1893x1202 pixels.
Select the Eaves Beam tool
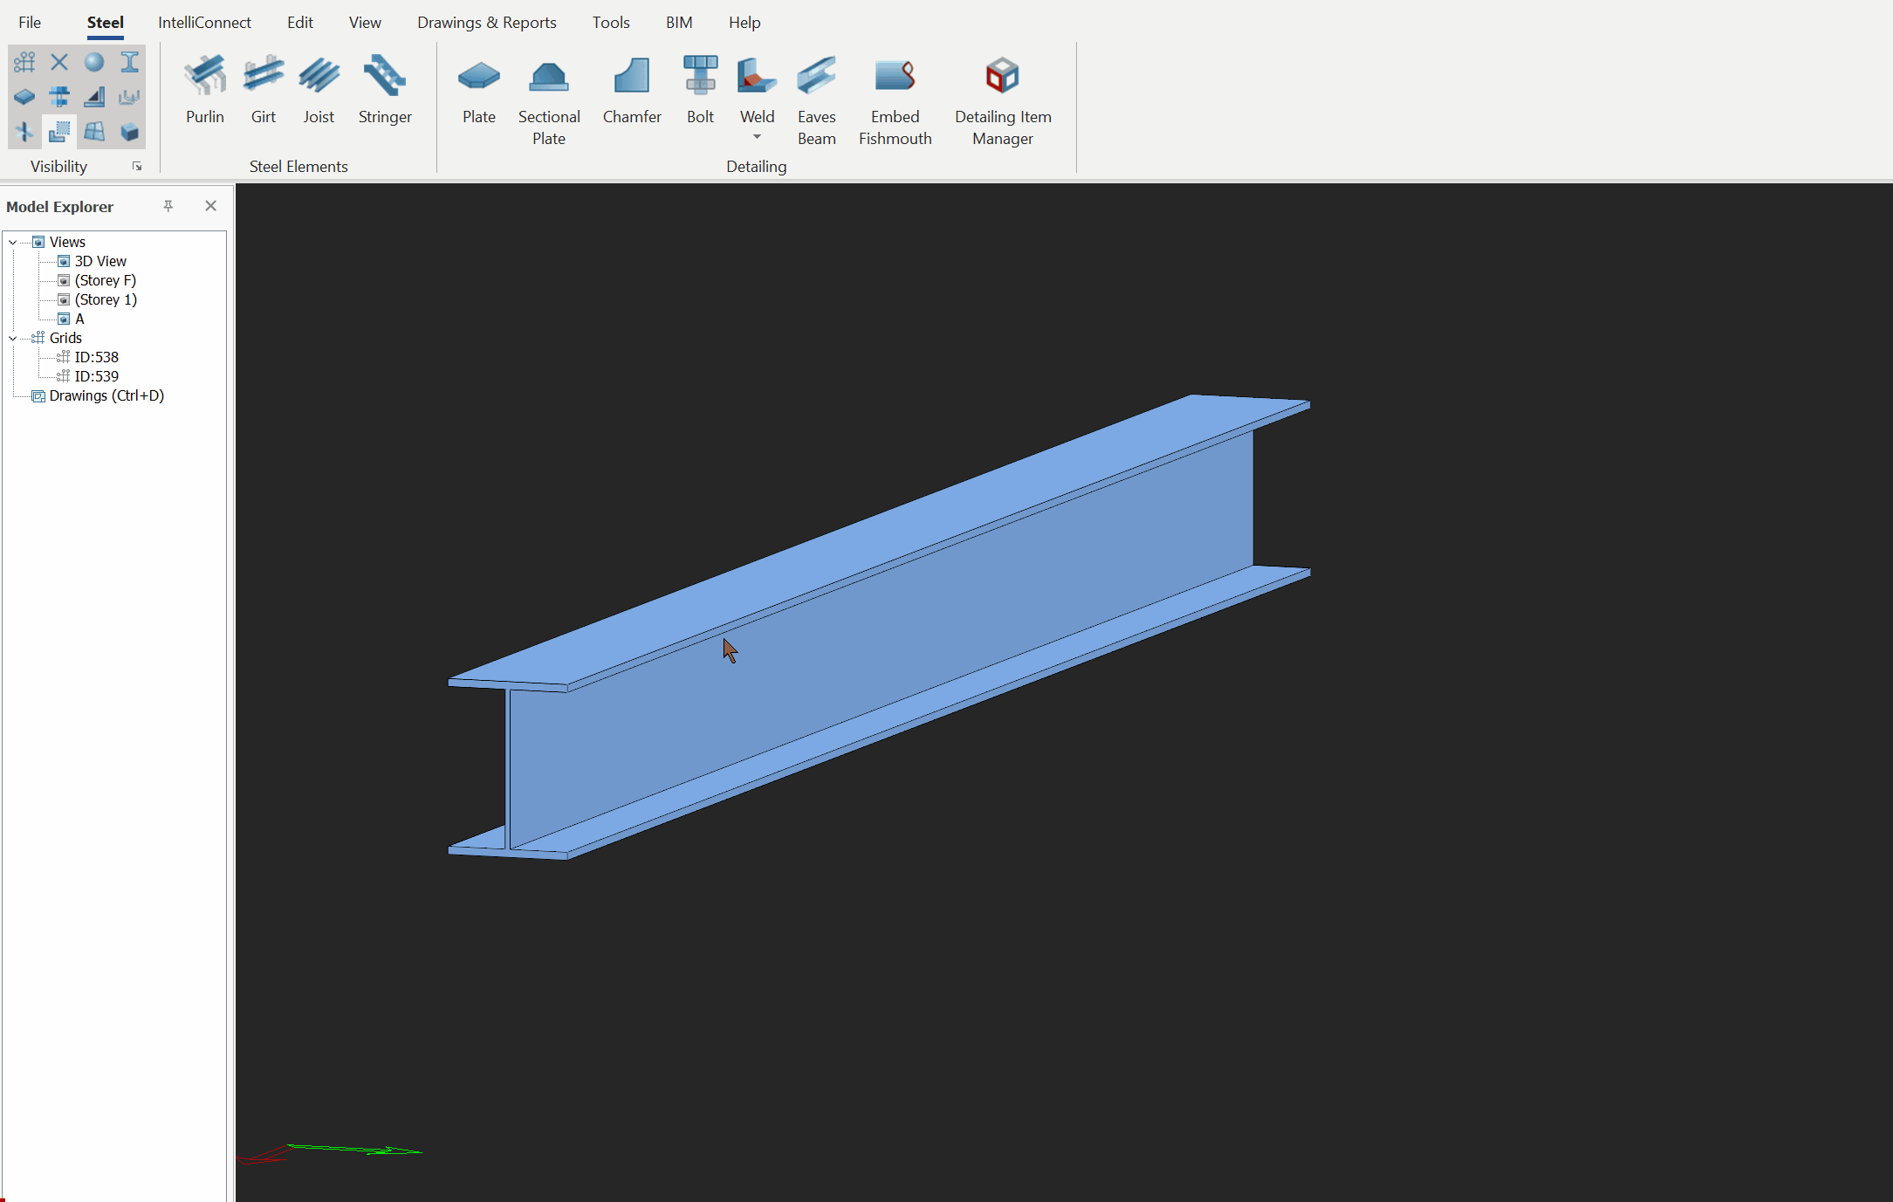click(816, 77)
